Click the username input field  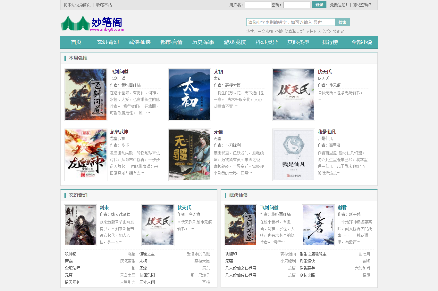[x=258, y=5]
